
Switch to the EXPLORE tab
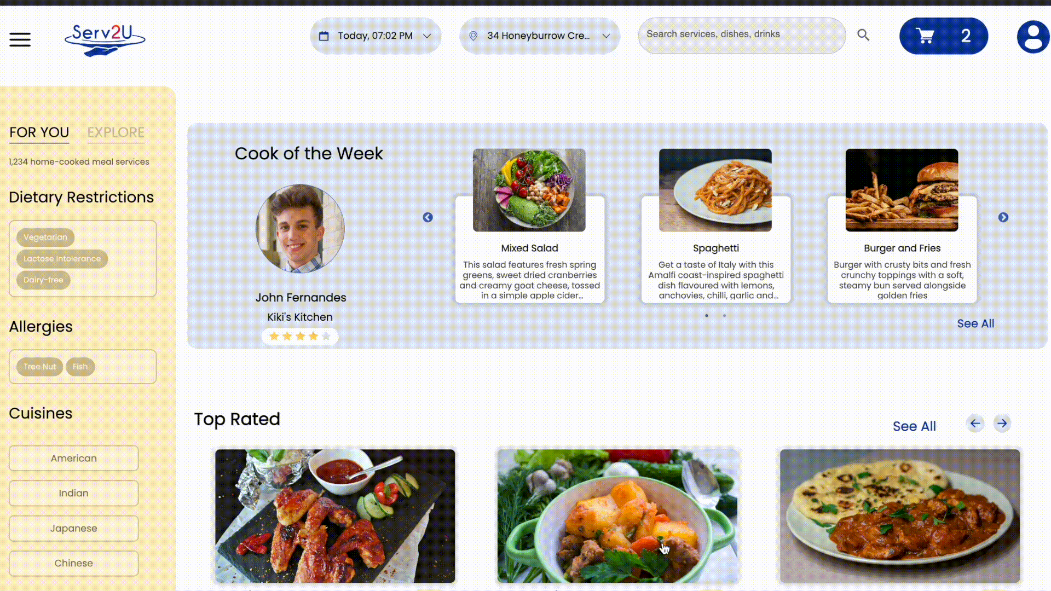coord(116,132)
